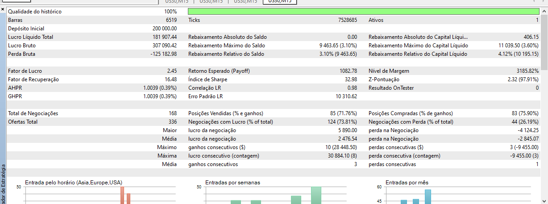This screenshot has height=204, width=548.
Task: Select the Nível de Margem value 3185.82%
Action: point(527,71)
